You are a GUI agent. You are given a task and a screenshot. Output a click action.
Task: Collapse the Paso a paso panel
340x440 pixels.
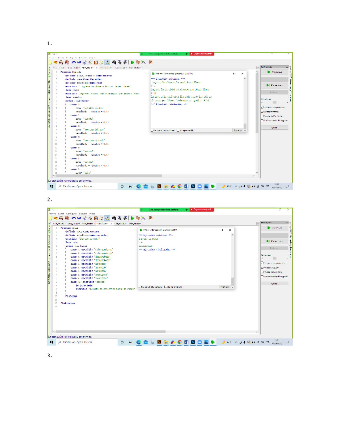click(x=287, y=67)
